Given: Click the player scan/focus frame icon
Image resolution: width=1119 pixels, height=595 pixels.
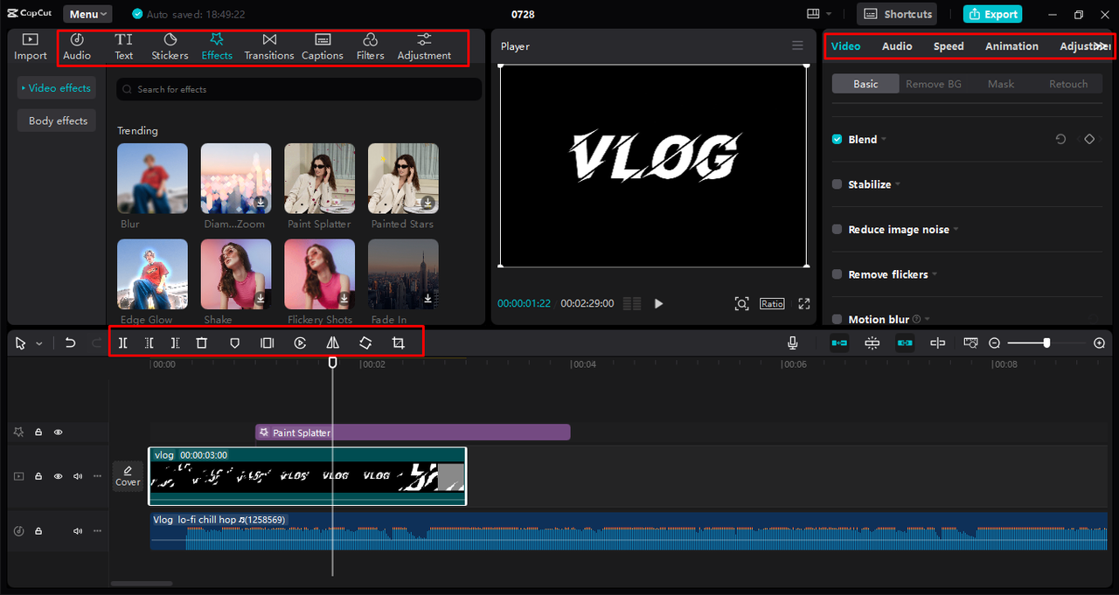Looking at the screenshot, I should (741, 303).
